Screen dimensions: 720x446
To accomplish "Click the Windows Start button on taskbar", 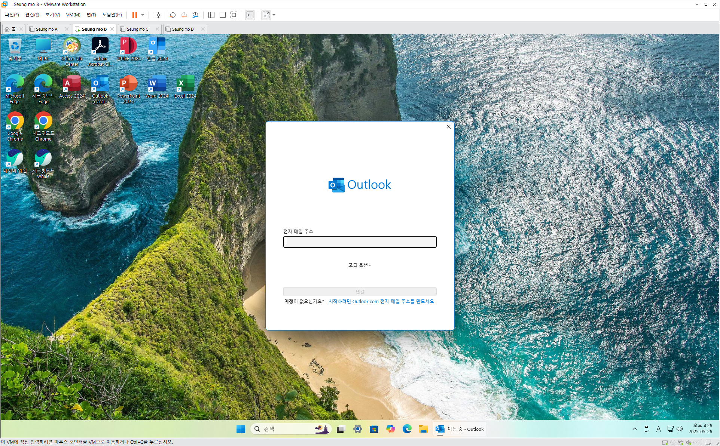I will [241, 429].
